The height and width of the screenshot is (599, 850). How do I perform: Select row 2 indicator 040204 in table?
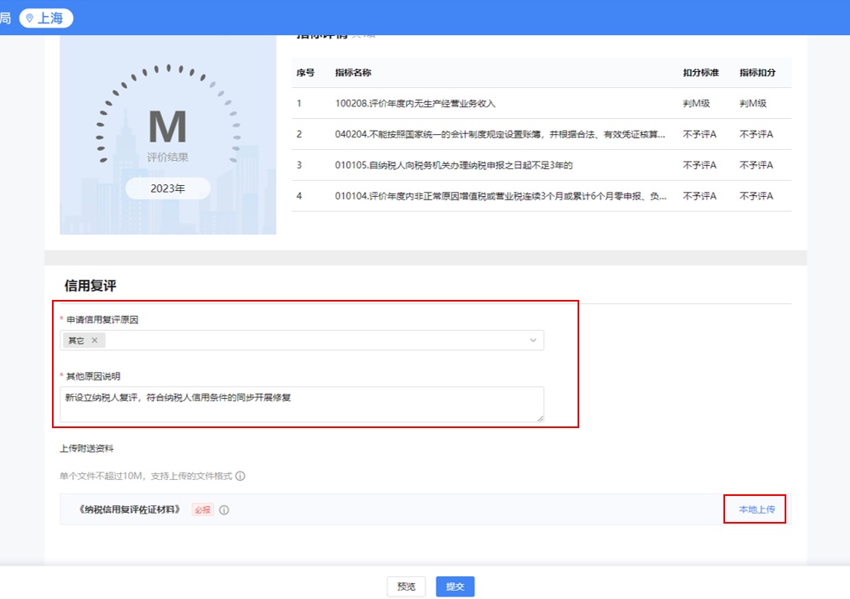coord(500,134)
